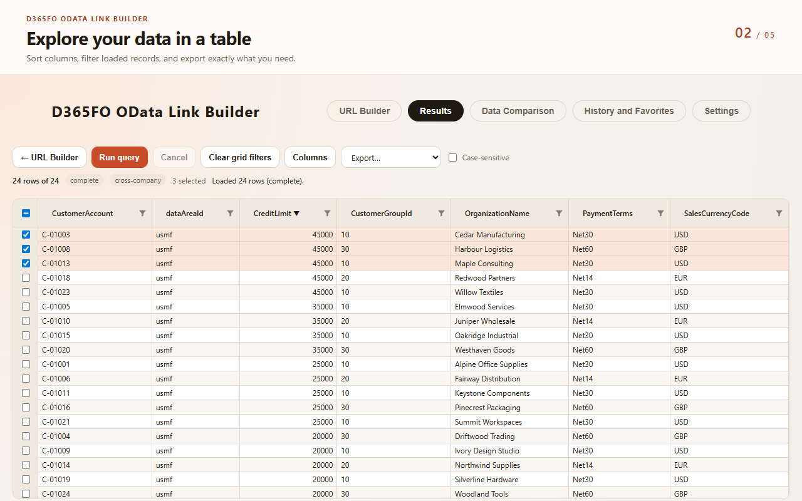
Task: Uncheck row C-01003 Cedar Manufacturing
Action: point(26,235)
